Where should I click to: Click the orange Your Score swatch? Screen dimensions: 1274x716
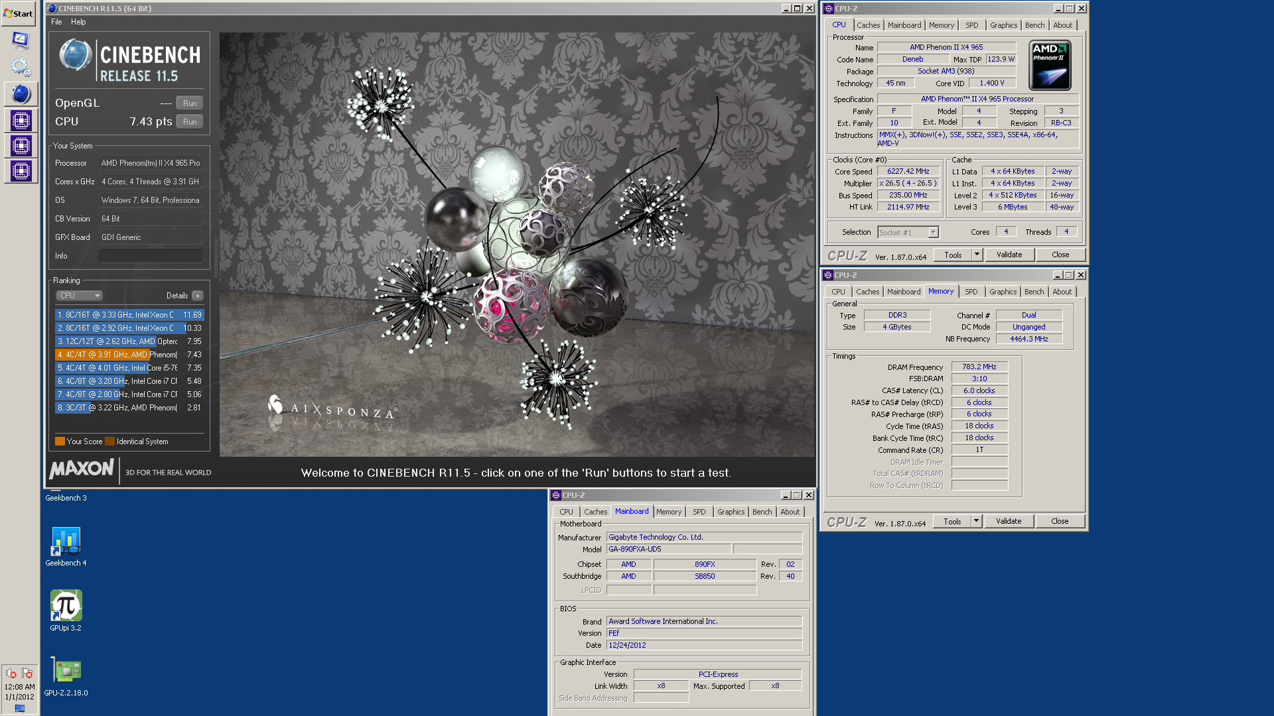tap(60, 442)
